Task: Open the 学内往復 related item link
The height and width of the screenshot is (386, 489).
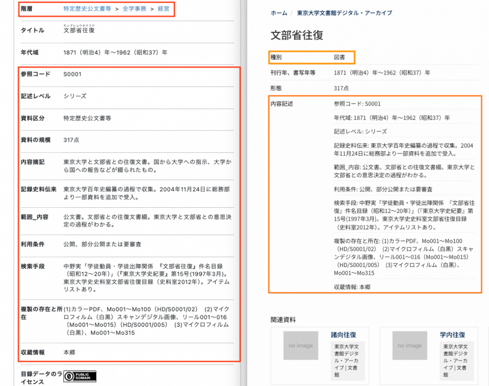Action: [x=452, y=335]
